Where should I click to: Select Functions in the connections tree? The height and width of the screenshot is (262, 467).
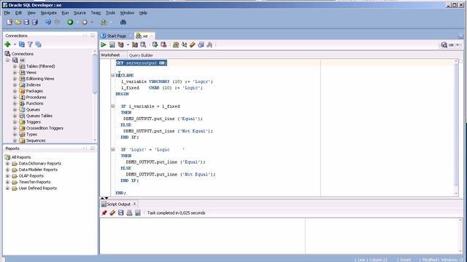click(x=34, y=103)
